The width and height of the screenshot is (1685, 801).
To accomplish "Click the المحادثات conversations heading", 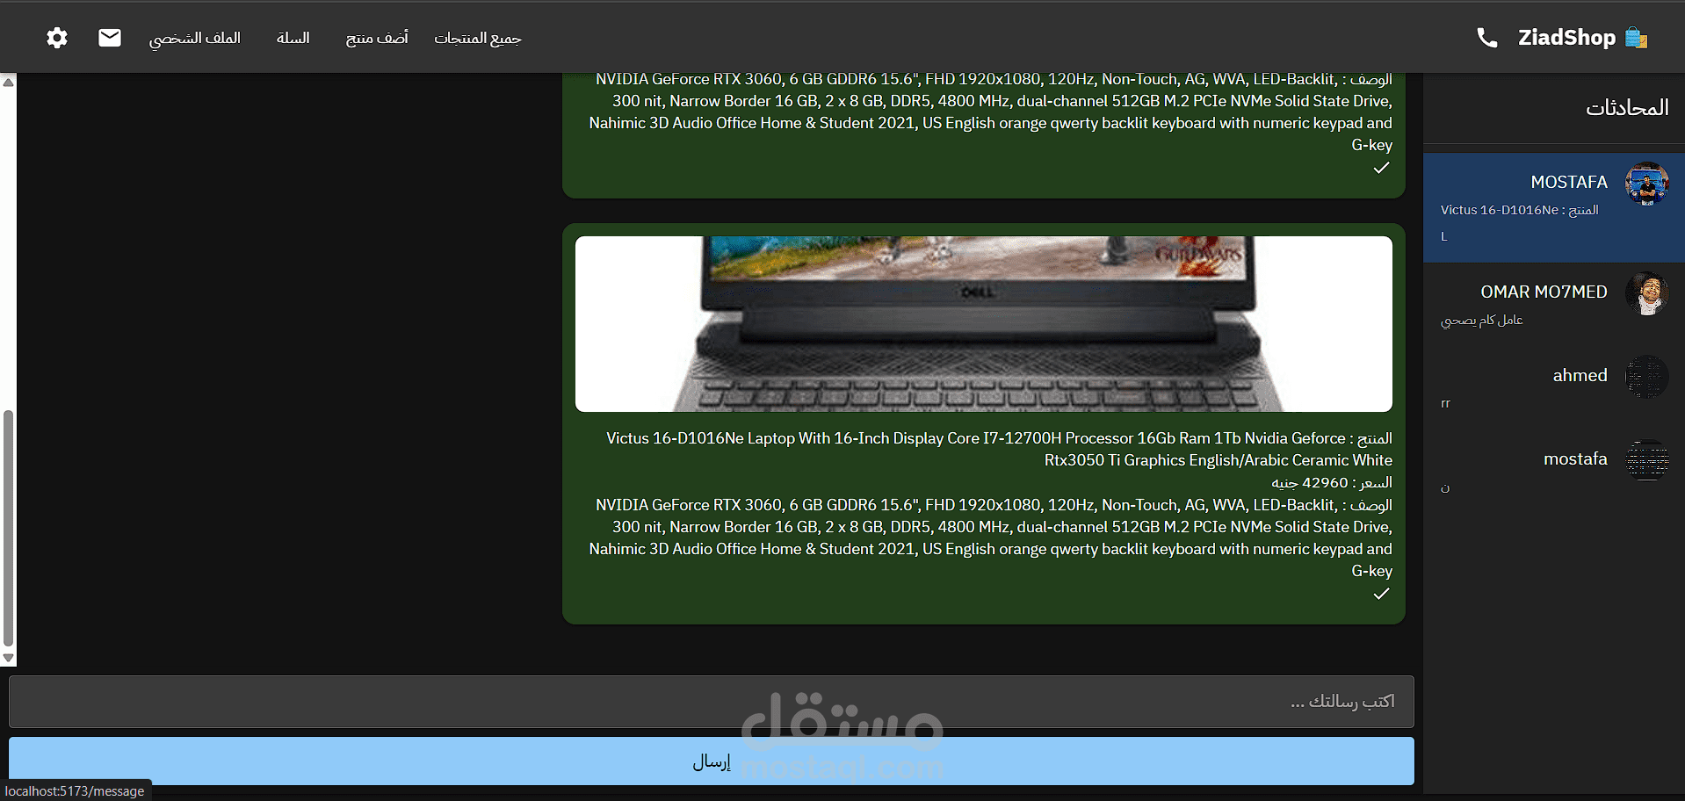I will click(x=1627, y=108).
